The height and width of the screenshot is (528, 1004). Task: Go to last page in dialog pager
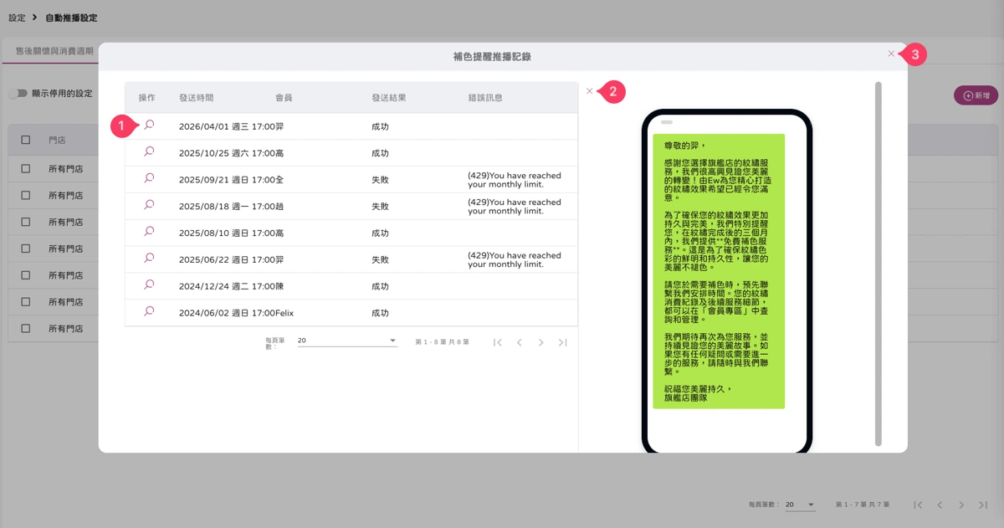coord(563,342)
